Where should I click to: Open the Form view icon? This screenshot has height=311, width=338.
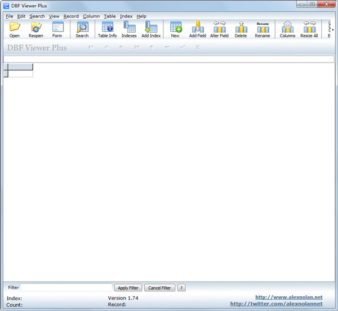coord(57,29)
